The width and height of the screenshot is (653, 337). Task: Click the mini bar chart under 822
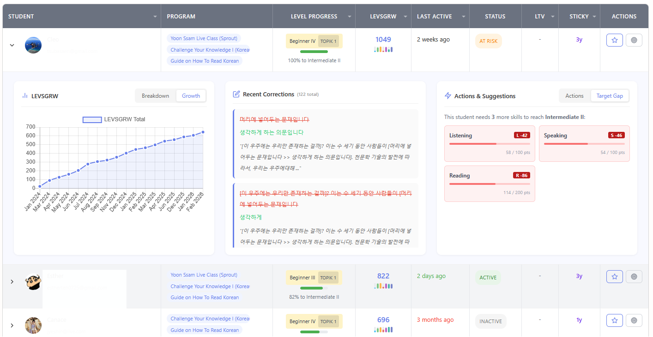pos(383,286)
